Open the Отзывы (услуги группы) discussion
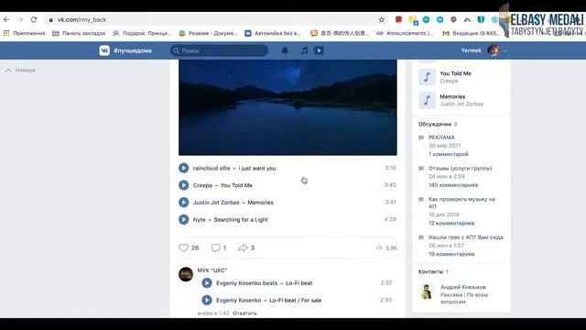This screenshot has height=330, width=586. click(460, 168)
